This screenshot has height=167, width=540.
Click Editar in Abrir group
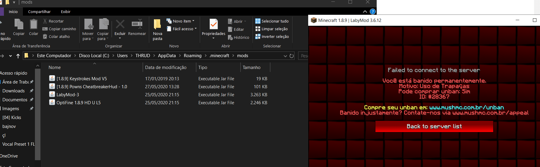click(x=236, y=29)
